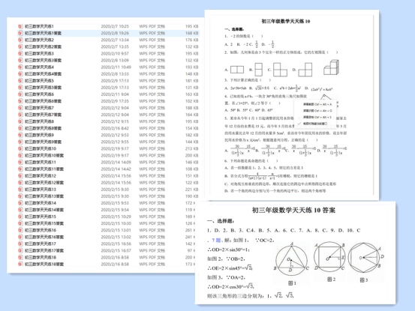
Task: Choose 屏幕识图 Ctrl+Alt+O in popup menu
Action: click(x=317, y=111)
